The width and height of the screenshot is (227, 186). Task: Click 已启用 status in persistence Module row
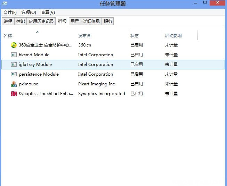(137, 74)
